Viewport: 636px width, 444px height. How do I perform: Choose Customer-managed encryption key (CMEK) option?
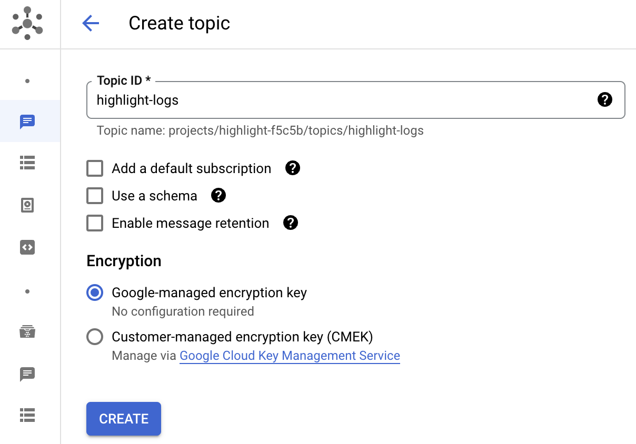(x=95, y=337)
